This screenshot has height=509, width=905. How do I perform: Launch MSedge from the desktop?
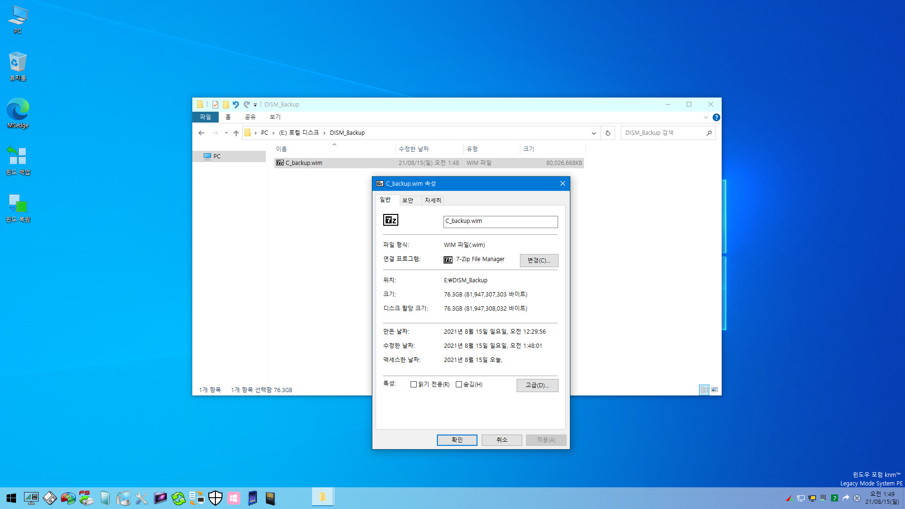click(18, 113)
